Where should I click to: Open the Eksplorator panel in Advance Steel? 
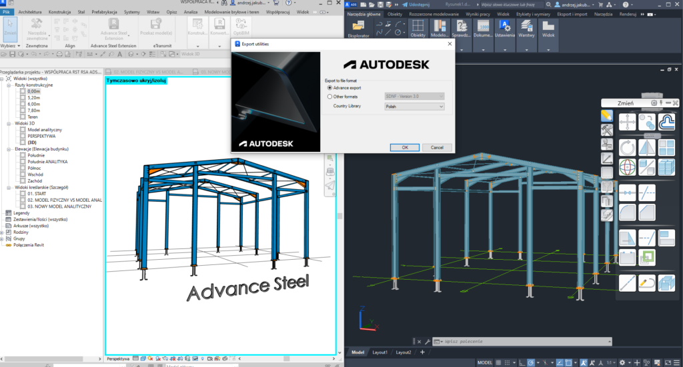point(358,29)
